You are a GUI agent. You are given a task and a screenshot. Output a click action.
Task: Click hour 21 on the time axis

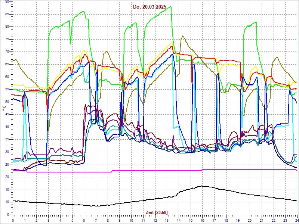(x=262, y=220)
